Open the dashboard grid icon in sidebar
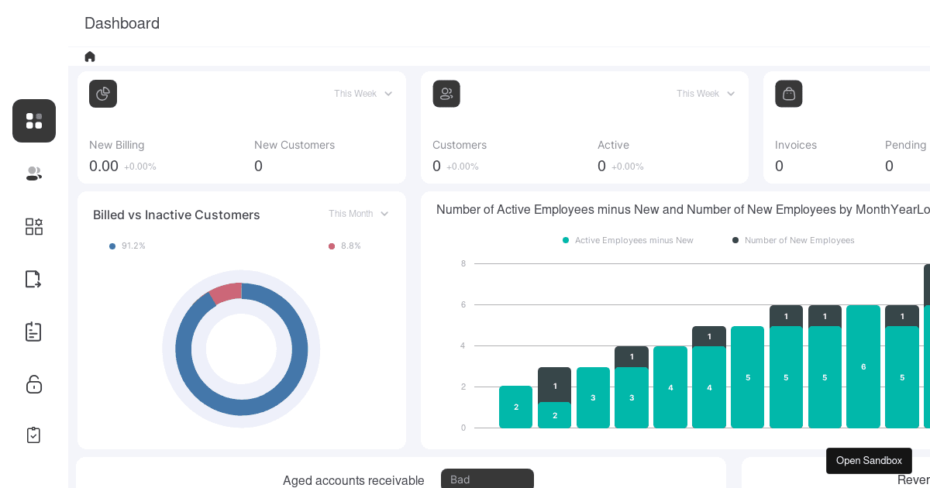930x488 pixels. coord(34,121)
